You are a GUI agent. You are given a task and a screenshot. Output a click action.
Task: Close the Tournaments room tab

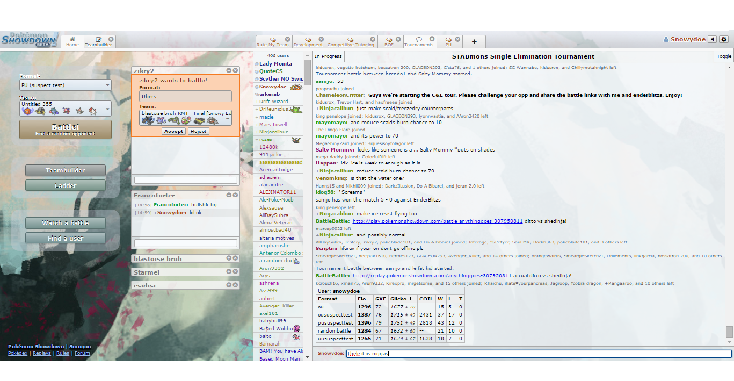tap(431, 39)
